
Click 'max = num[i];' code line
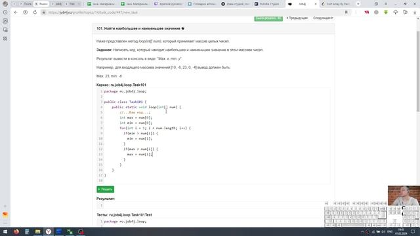click(x=140, y=155)
